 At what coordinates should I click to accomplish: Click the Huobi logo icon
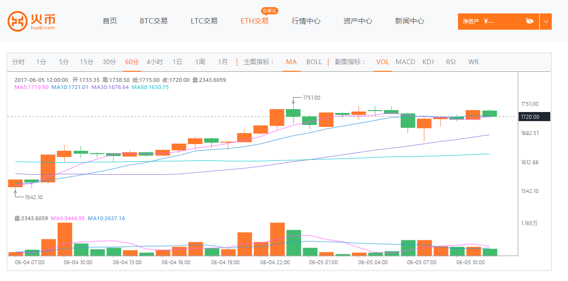pos(18,21)
